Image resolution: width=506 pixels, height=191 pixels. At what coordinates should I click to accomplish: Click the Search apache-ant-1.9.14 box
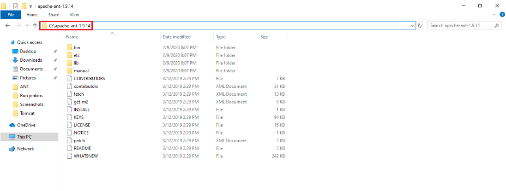tap(464, 26)
